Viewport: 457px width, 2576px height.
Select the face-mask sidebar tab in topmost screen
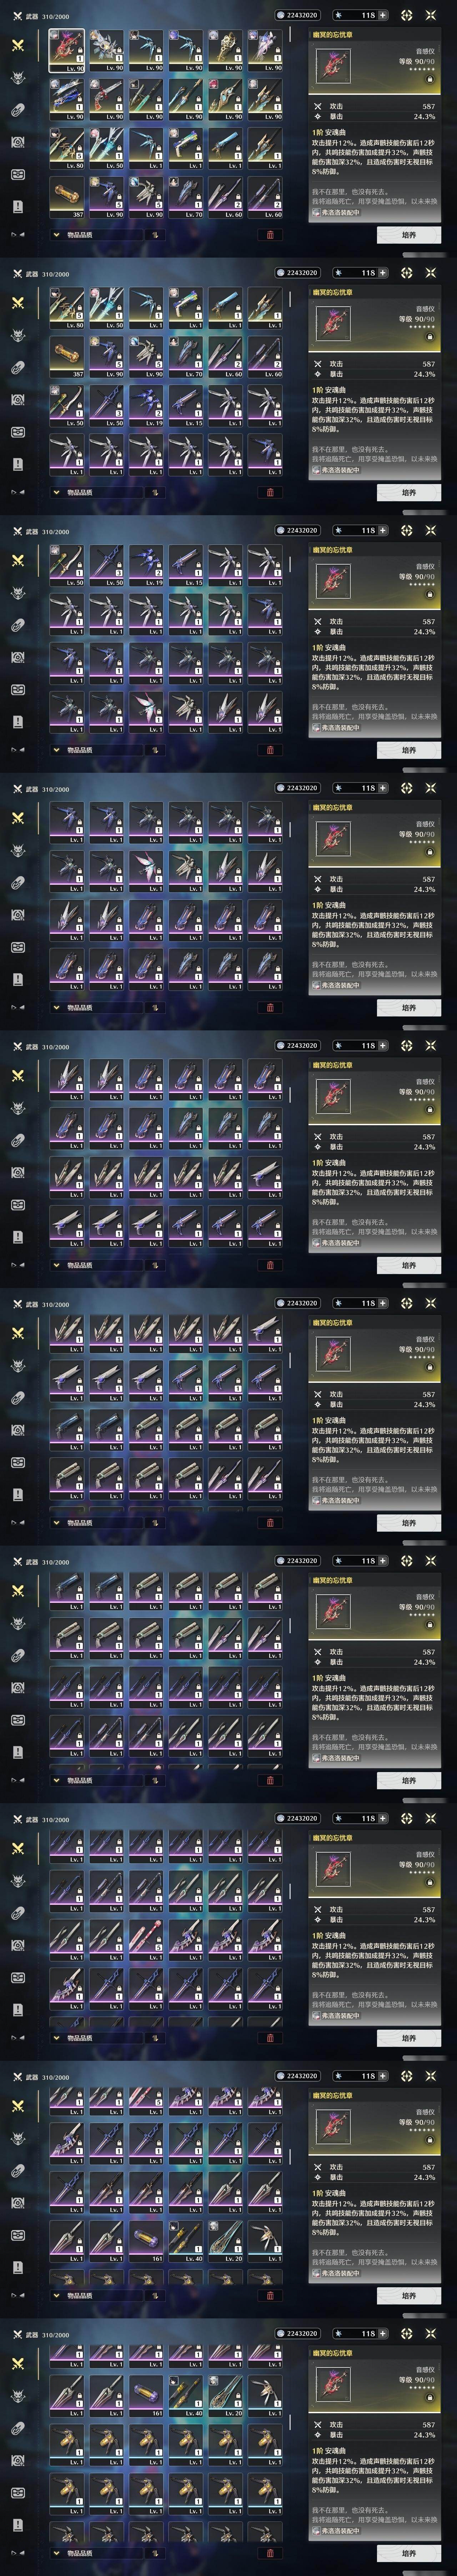pyautogui.click(x=18, y=174)
